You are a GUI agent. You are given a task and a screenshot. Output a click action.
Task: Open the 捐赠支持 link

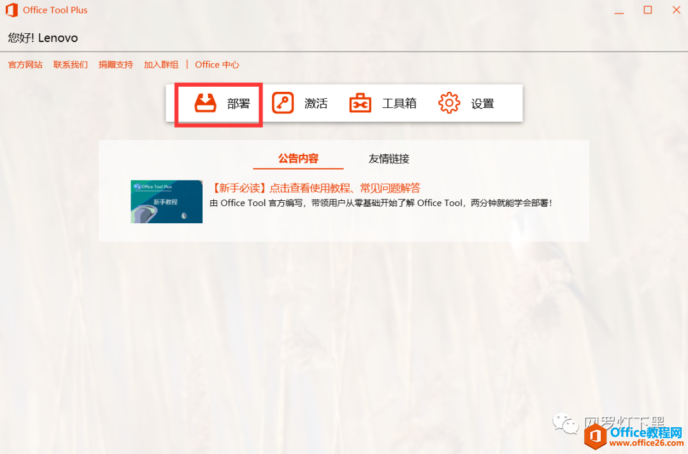pos(116,64)
